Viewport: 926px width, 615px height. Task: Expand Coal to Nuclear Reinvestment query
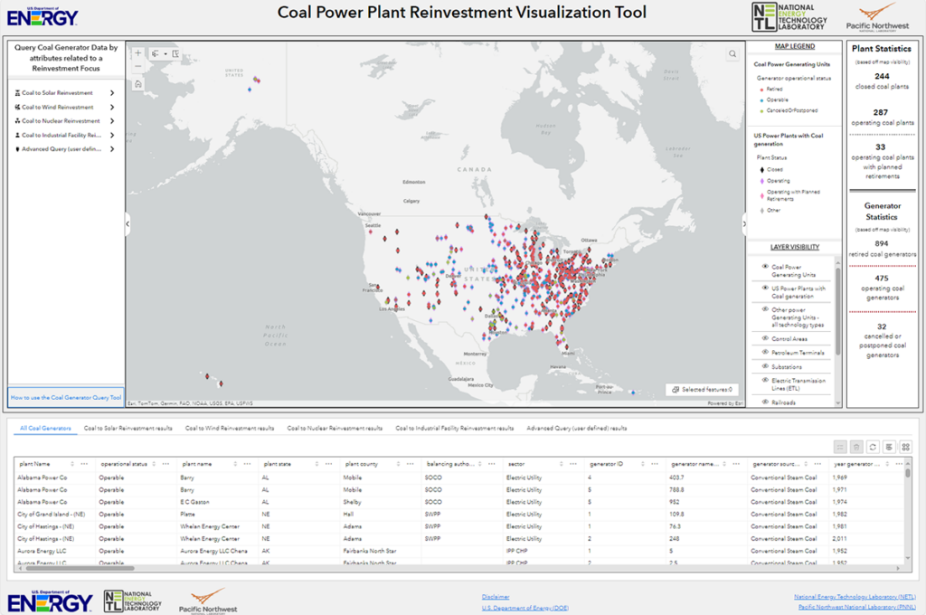point(112,121)
